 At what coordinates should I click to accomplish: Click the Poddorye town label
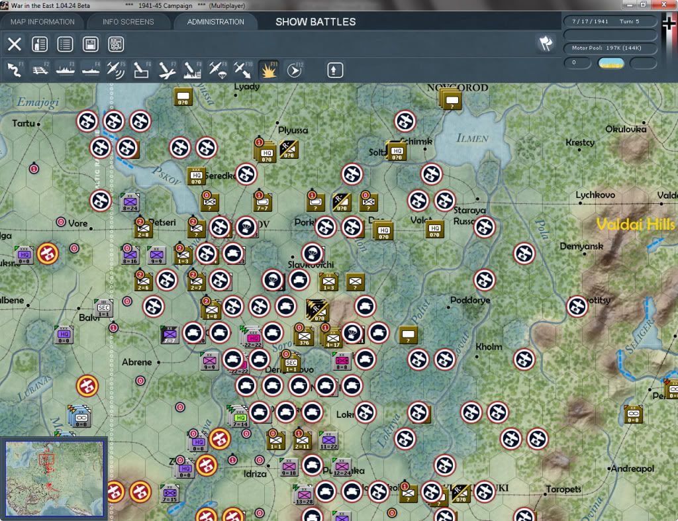(x=470, y=300)
